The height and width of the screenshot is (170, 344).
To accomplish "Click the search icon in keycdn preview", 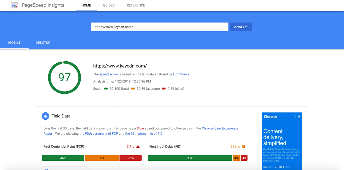I will 295,117.
